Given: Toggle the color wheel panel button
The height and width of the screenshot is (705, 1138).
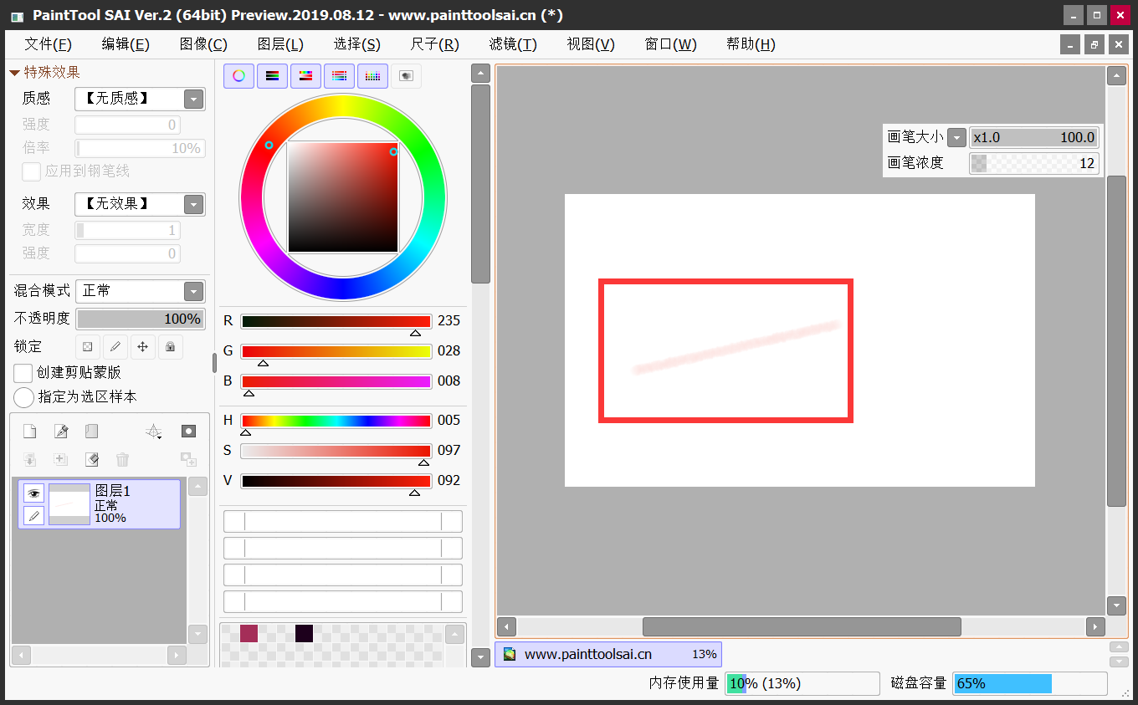Looking at the screenshot, I should click(238, 76).
